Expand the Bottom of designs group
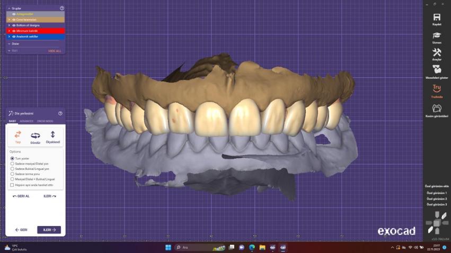451x253 pixels. [9, 25]
